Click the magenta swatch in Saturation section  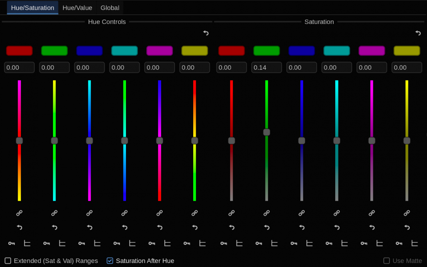click(371, 51)
